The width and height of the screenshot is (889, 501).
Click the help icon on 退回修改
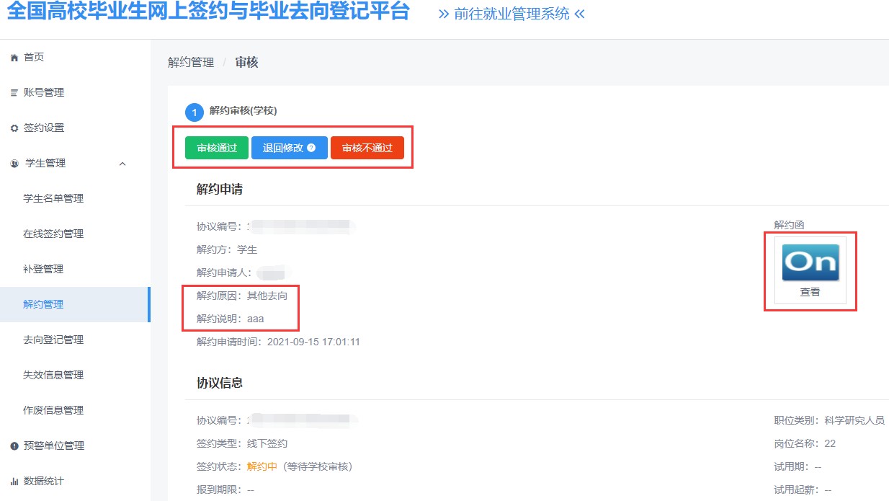[311, 148]
